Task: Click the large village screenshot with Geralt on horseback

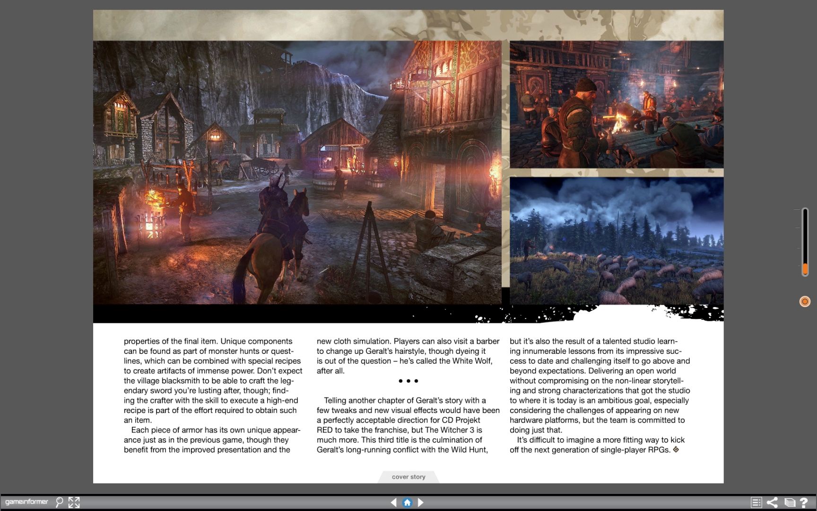Action: [297, 172]
